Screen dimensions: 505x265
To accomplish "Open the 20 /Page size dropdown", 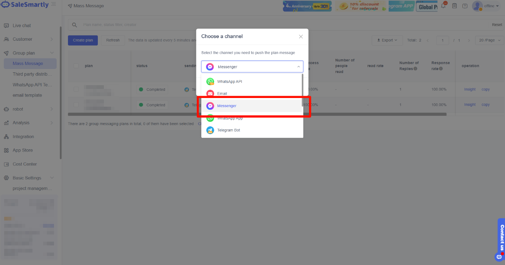I will [x=489, y=40].
